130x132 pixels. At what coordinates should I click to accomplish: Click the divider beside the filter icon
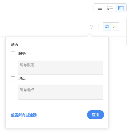pos(98,26)
